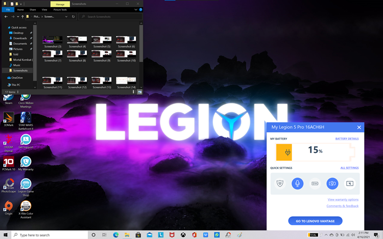Toggle the keyboard quick setting
This screenshot has width=383, height=239.
coord(315,183)
